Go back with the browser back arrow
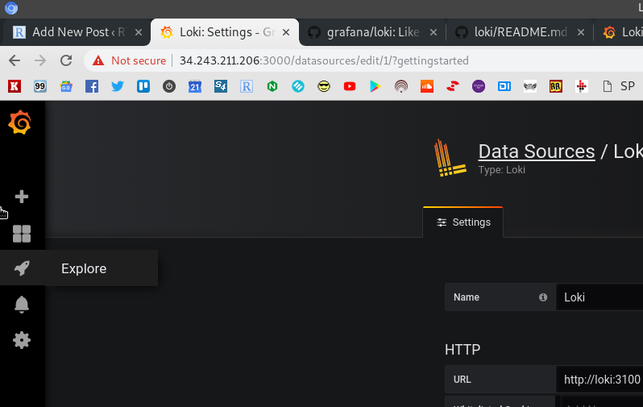 (15, 60)
